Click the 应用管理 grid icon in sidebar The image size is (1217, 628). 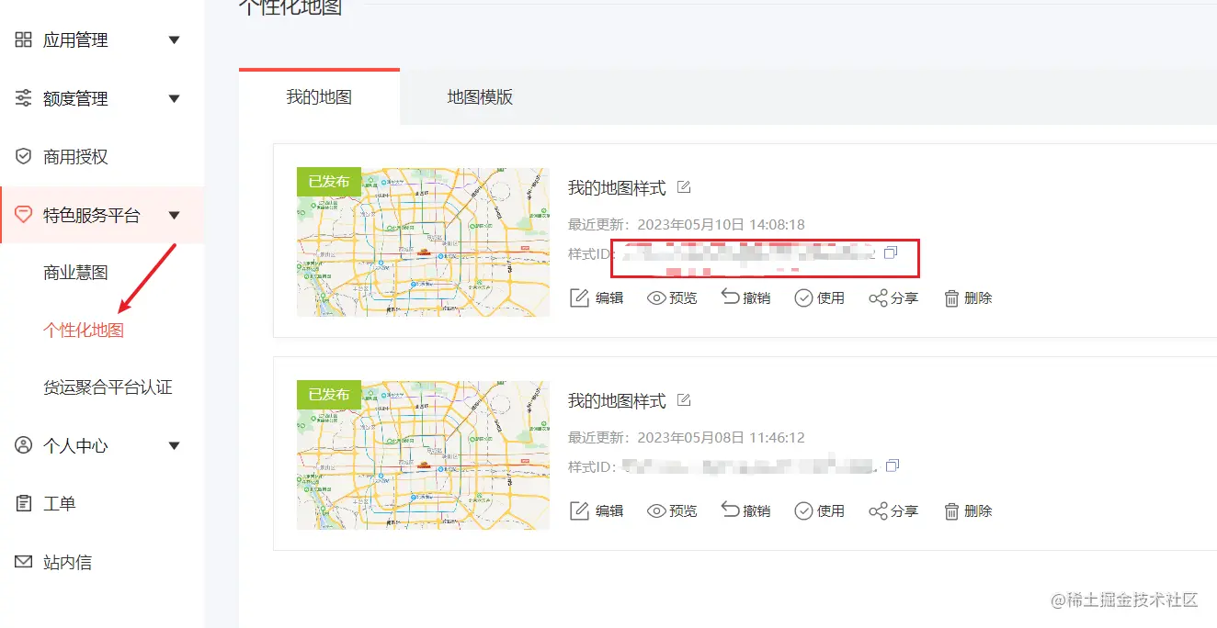[x=24, y=39]
